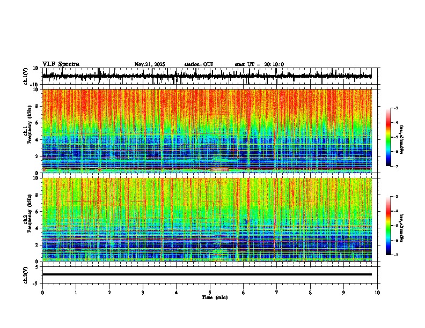Viewport: 425px width, 328px height.
Task: Click "-10" on the ch.1(V) waveform axis
Action: [35, 85]
